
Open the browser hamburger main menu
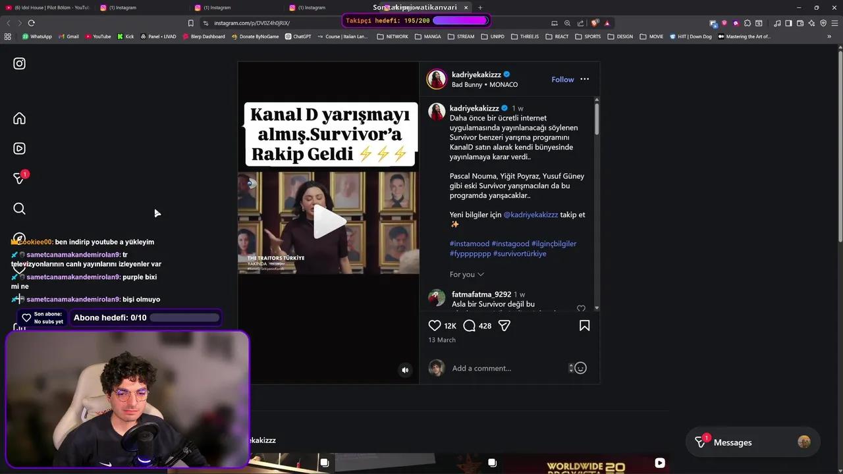click(834, 23)
